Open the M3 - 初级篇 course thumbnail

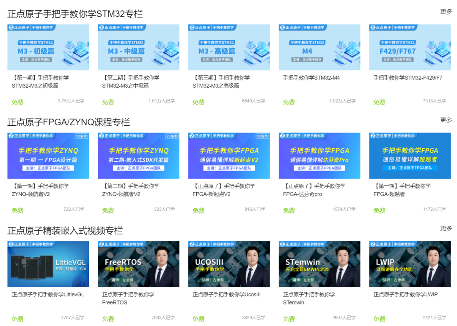(48, 47)
